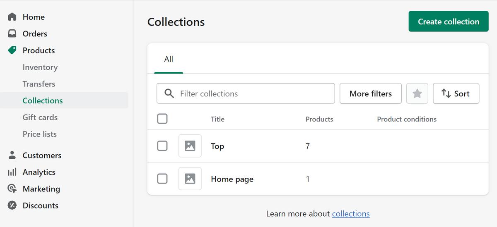Screen dimensions: 497x227
Task: Click the Collections page heading
Action: [176, 22]
